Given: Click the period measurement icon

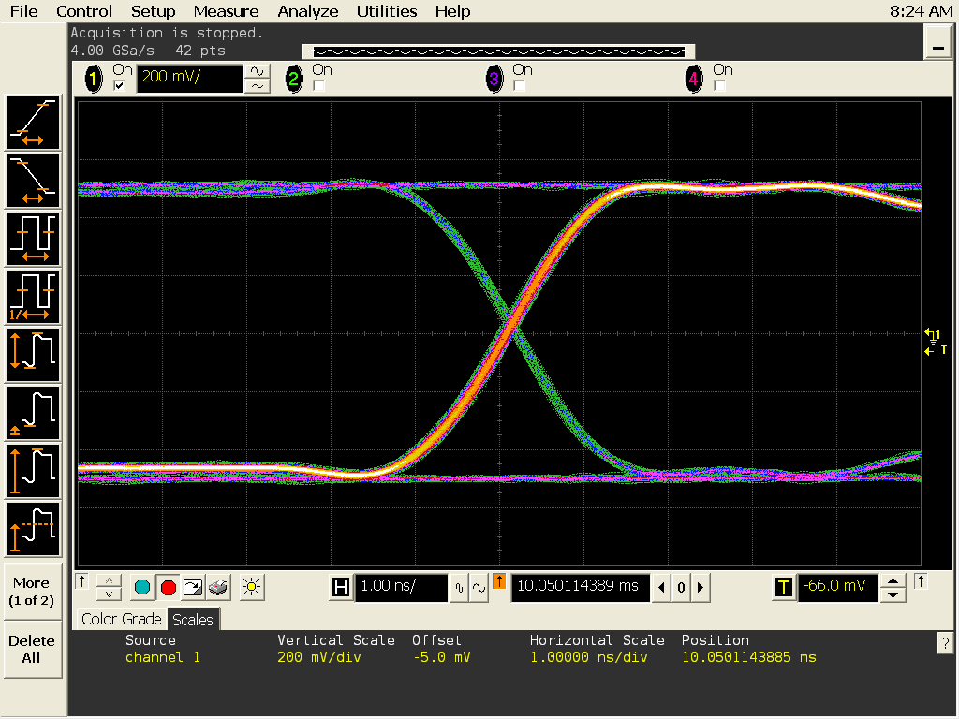Looking at the screenshot, I should [34, 239].
